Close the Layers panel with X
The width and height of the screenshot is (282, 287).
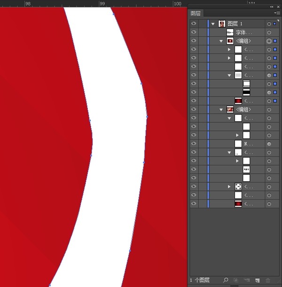278,7
